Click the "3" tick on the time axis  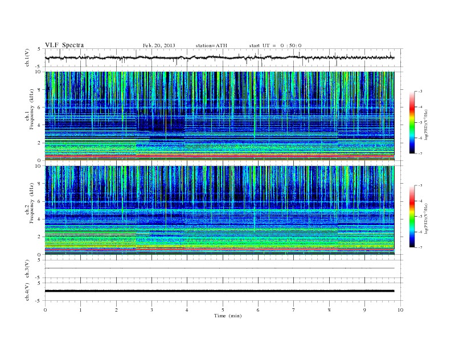point(151,310)
